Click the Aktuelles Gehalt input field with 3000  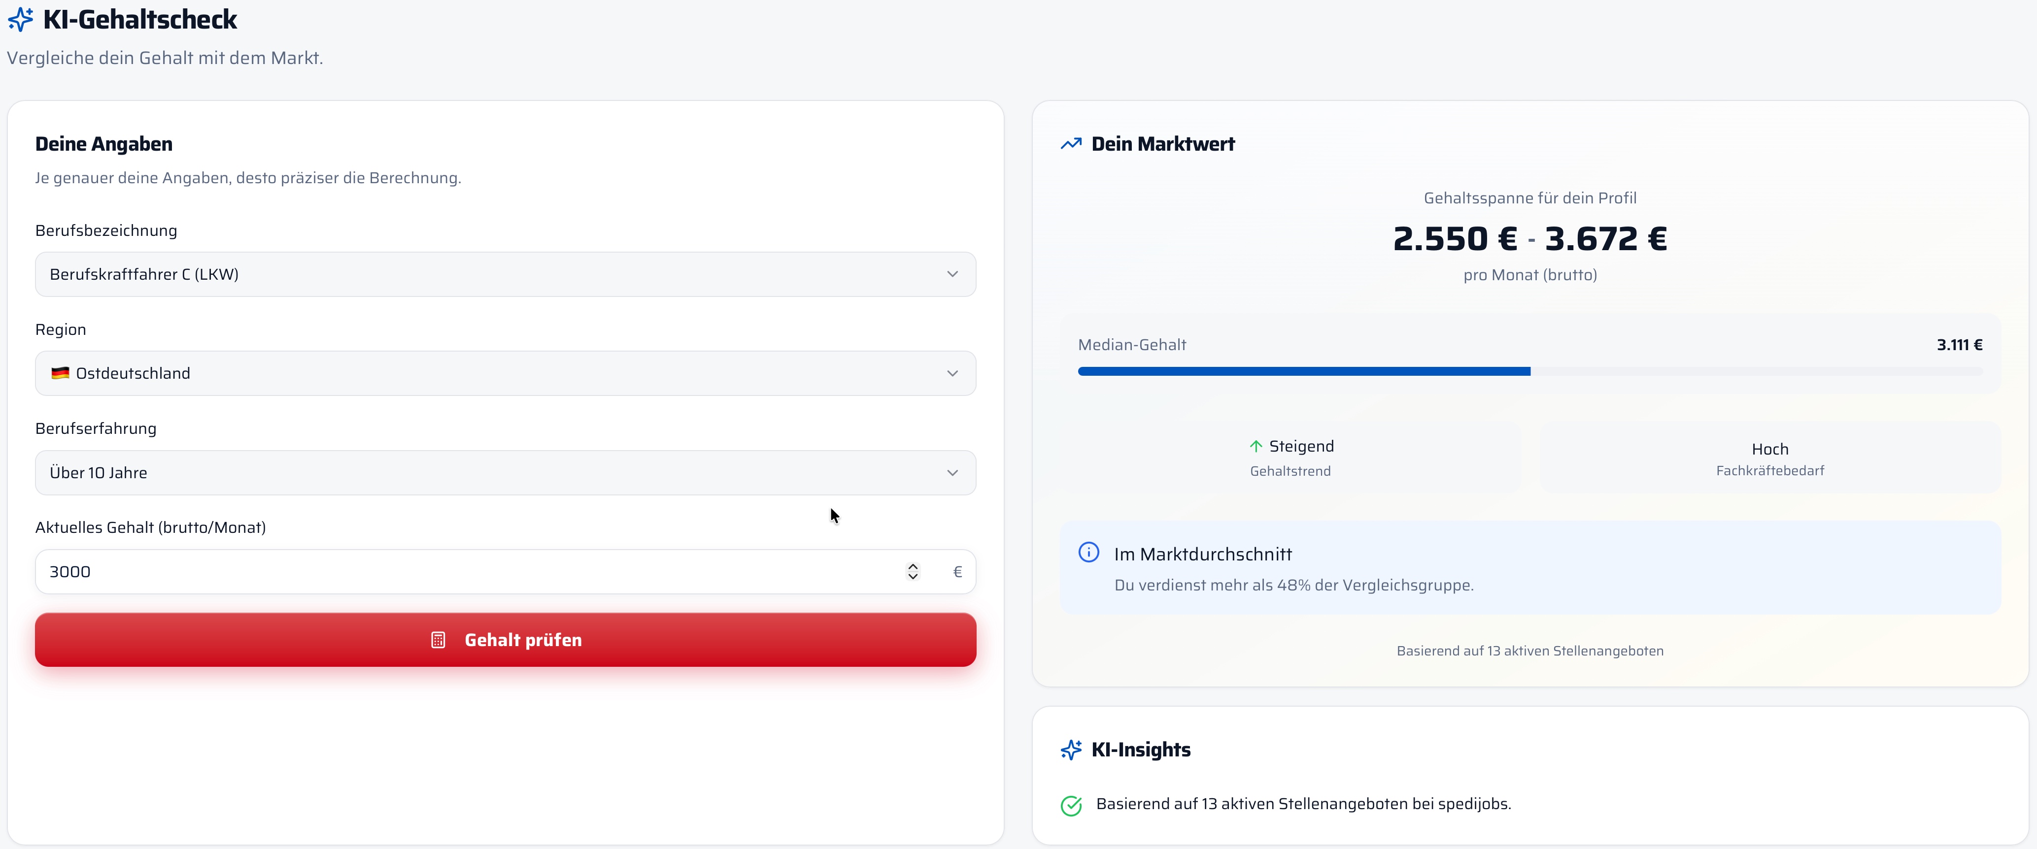(x=505, y=572)
